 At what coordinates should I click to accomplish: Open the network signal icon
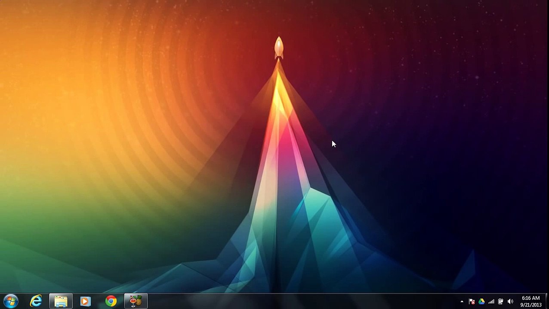tap(491, 302)
